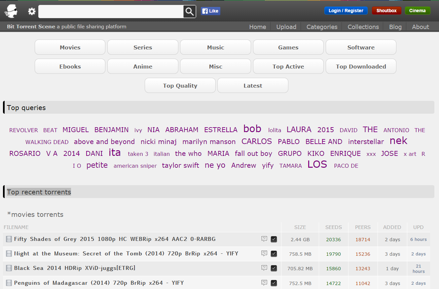
Task: Click film icon beside Black Sea 2014
Action: point(9,268)
